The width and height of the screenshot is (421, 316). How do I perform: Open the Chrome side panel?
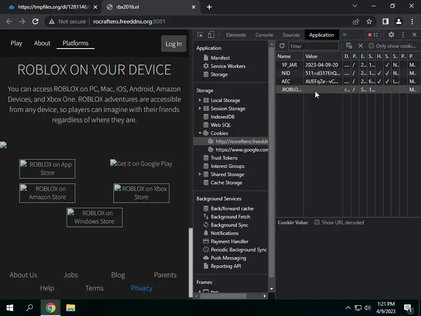(x=385, y=21)
